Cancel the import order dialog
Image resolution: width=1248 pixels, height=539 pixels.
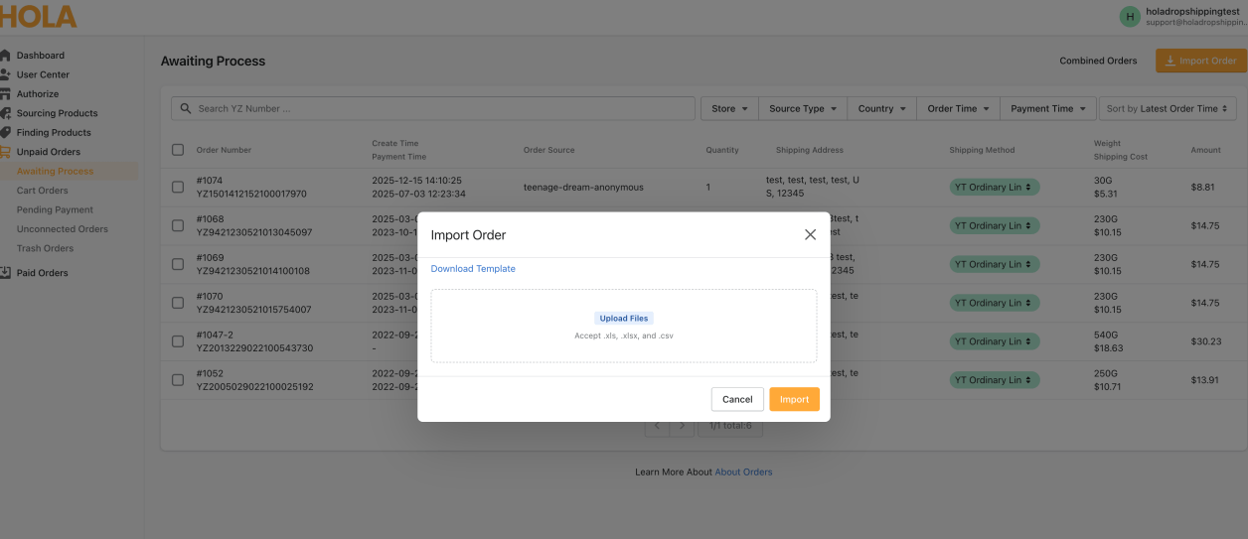pos(737,399)
